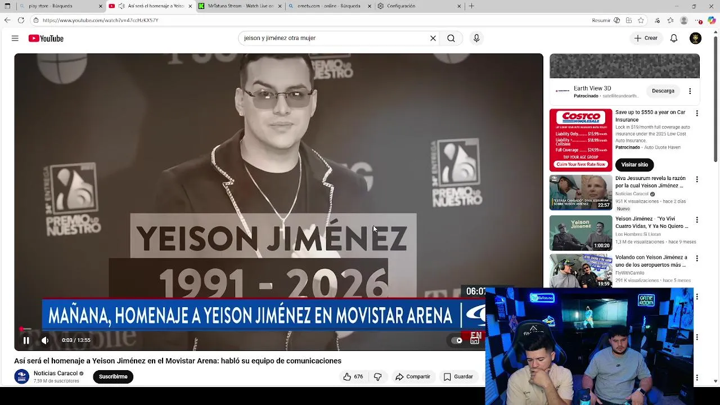Go to YouTube home via logo

coord(46,38)
